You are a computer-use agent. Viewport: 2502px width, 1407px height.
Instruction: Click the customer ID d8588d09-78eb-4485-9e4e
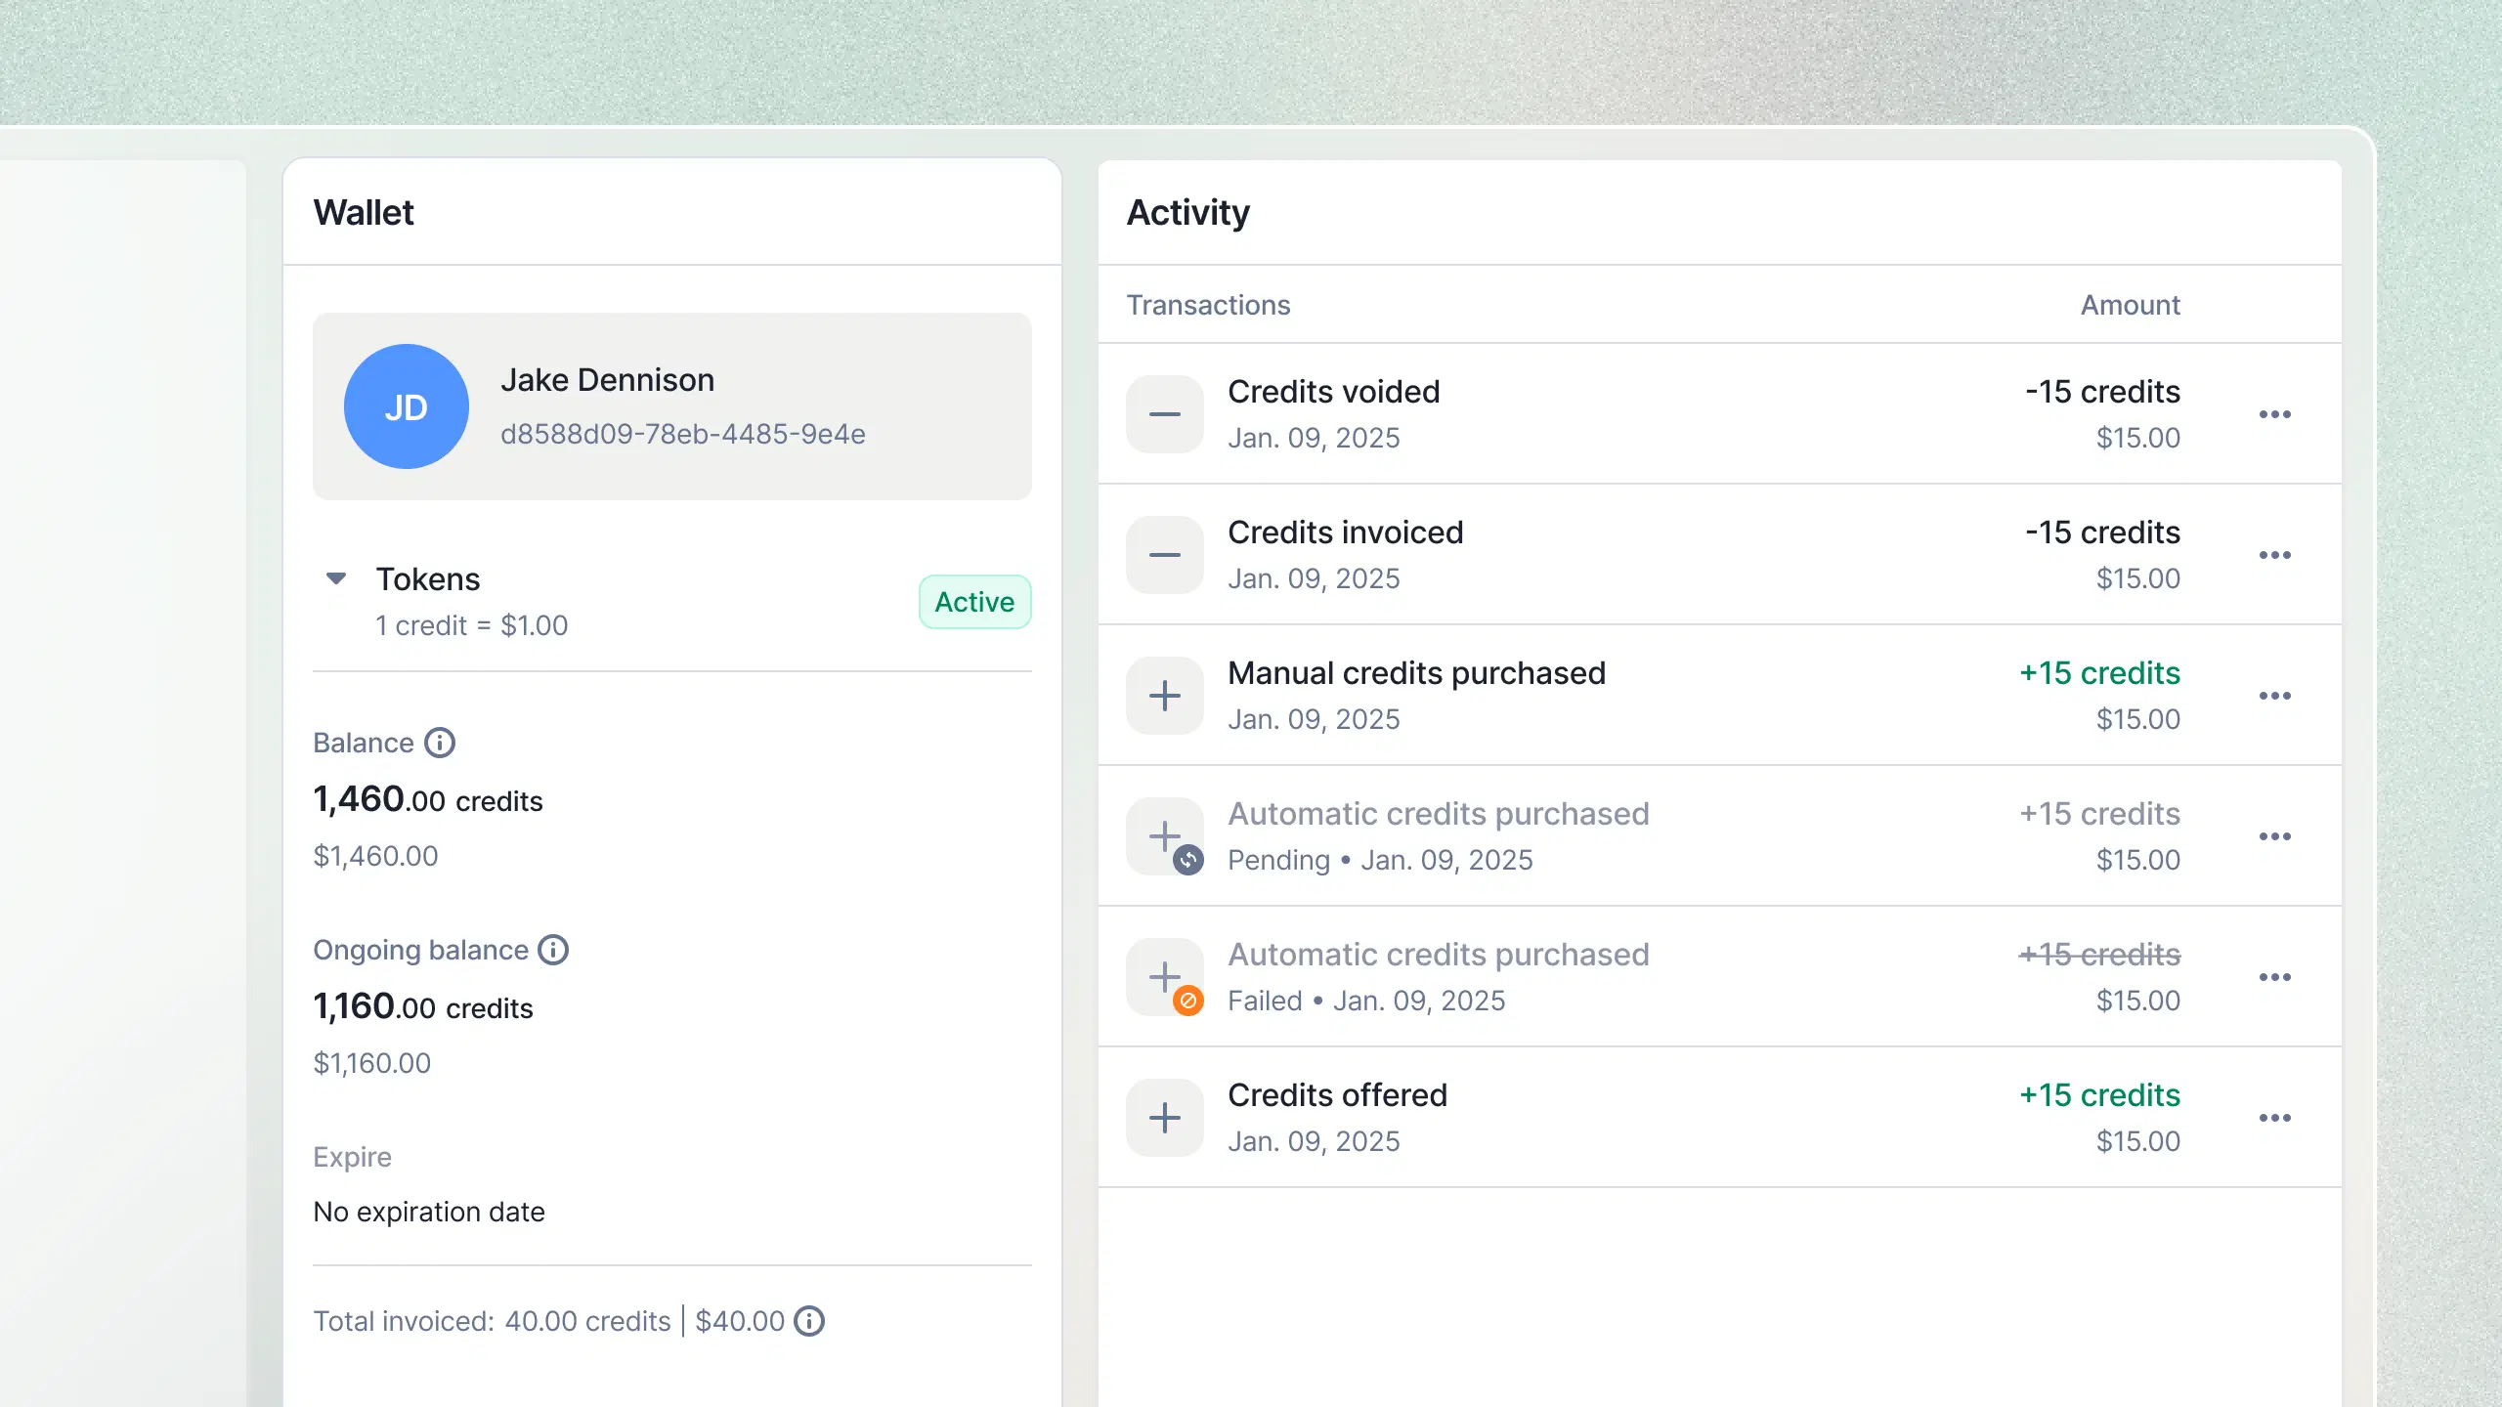[x=682, y=434]
